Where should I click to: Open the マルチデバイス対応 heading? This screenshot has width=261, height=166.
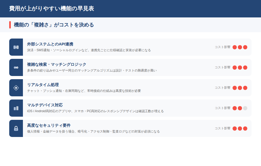tap(45, 105)
